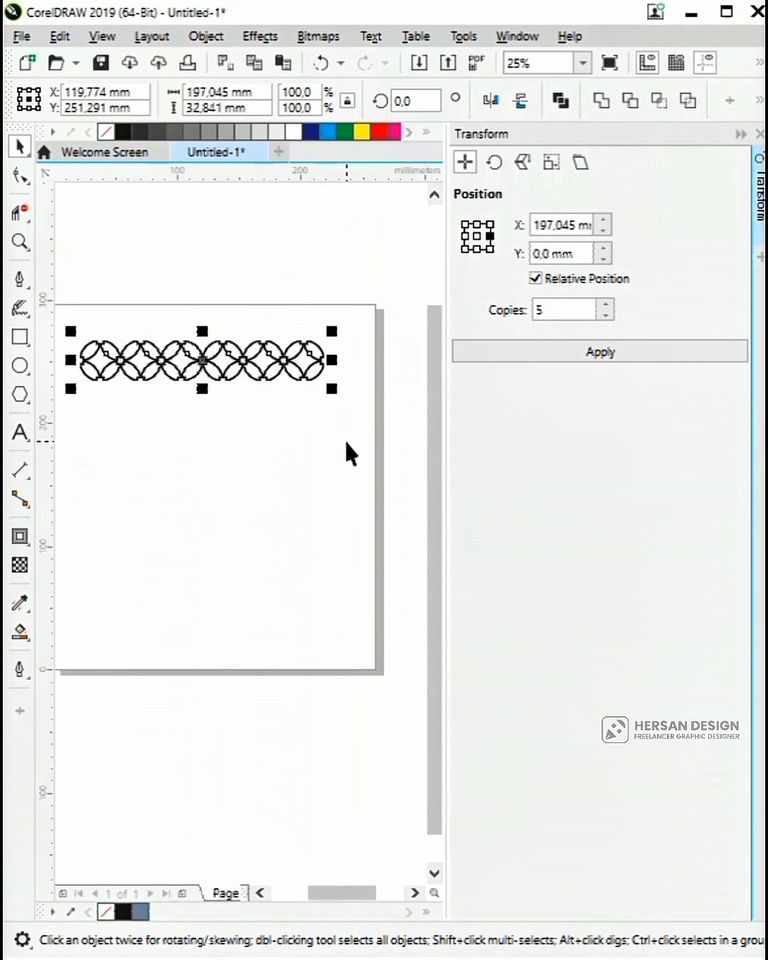Select the Drop Shadow tool
Screen dimensions: 768x960
pyautogui.click(x=20, y=536)
